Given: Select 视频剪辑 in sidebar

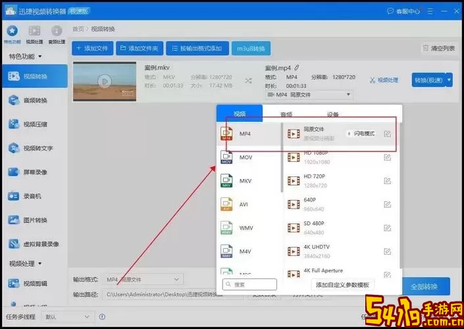Looking at the screenshot, I should pyautogui.click(x=35, y=284).
